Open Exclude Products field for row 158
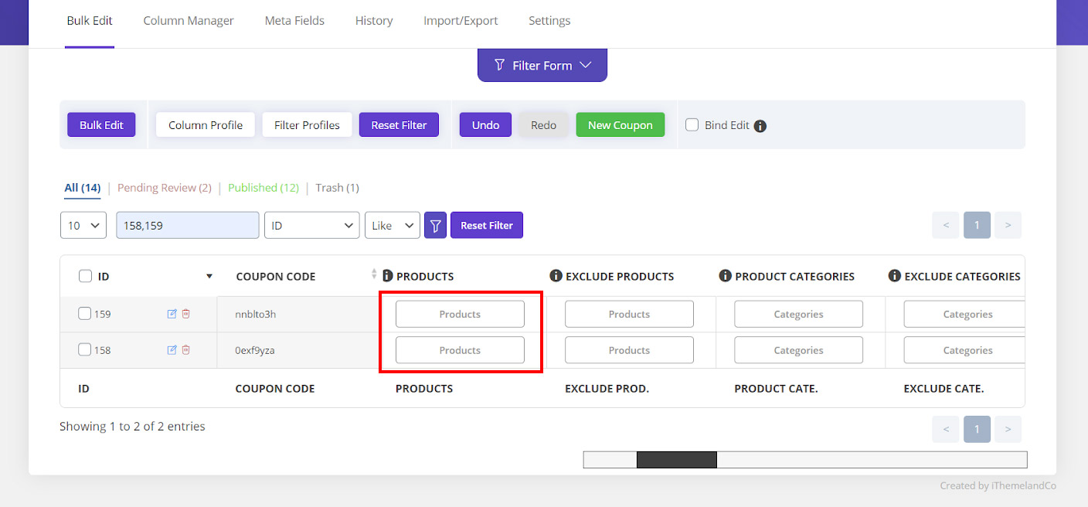This screenshot has height=507, width=1088. (629, 350)
